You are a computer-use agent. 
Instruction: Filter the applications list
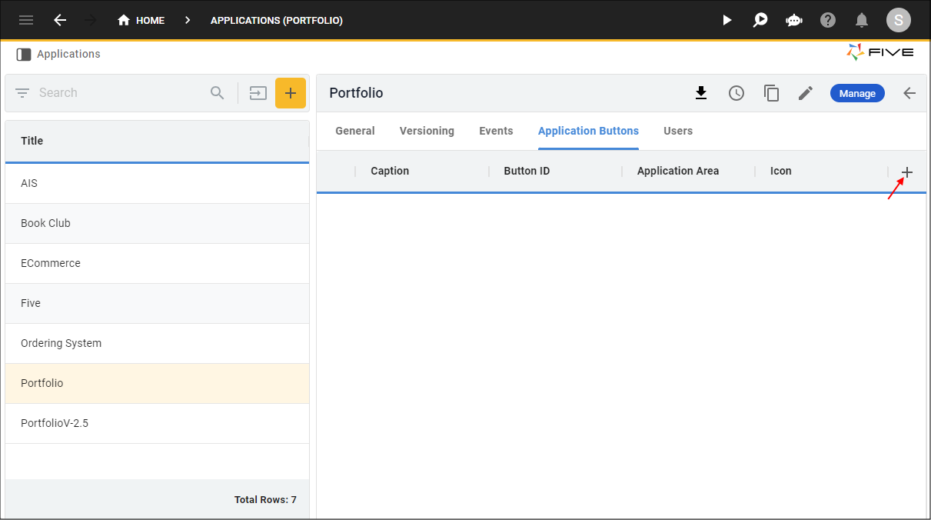click(21, 92)
